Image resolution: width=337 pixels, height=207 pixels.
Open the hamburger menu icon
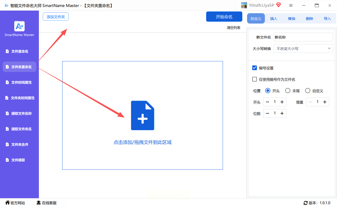tap(291, 5)
